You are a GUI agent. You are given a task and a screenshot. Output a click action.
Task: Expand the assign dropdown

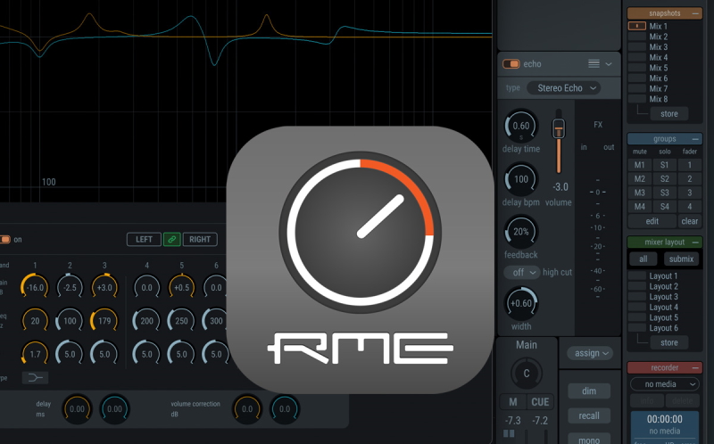point(593,353)
